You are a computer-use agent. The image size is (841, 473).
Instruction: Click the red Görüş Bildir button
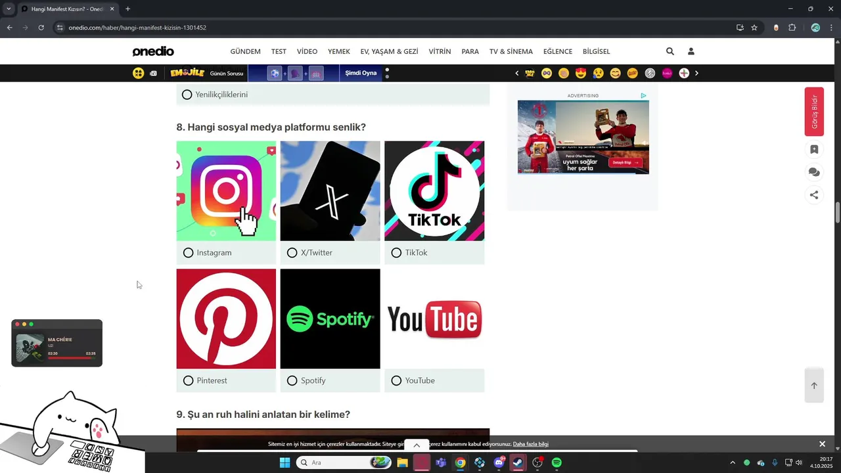point(814,112)
